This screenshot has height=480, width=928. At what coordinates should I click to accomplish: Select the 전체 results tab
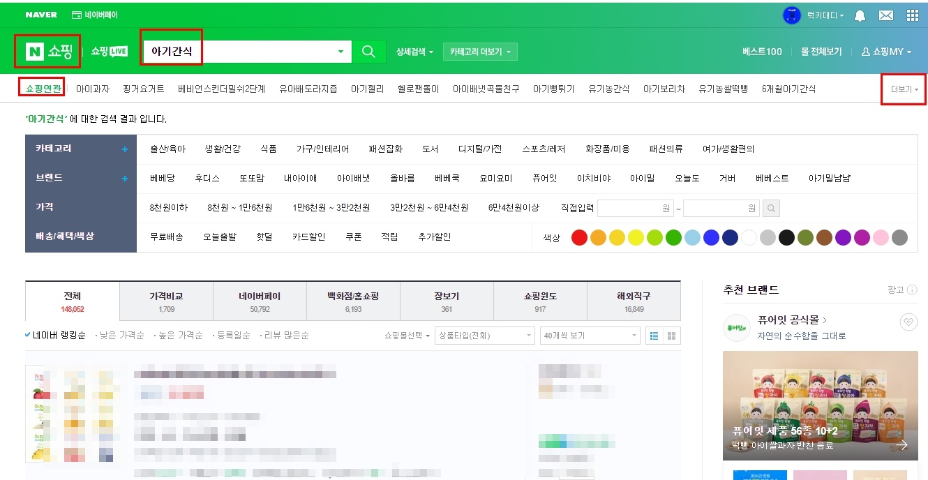[x=73, y=301]
